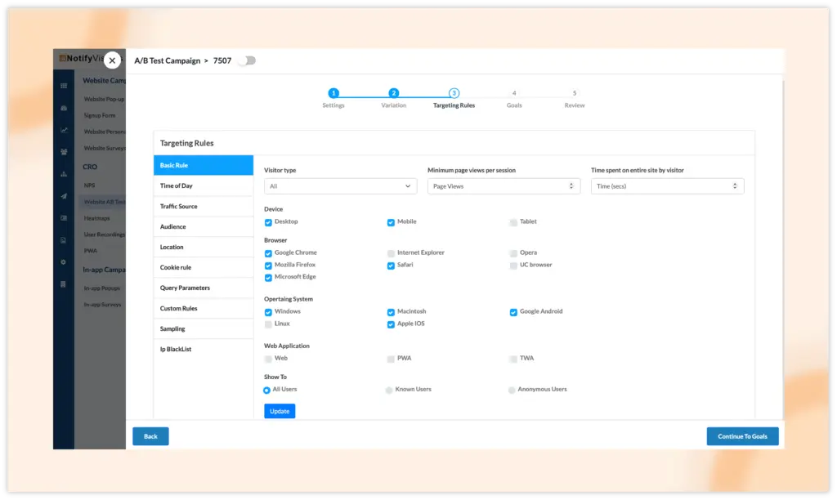837x500 pixels.
Task: Click the users group icon in sidebar
Action: 64,152
